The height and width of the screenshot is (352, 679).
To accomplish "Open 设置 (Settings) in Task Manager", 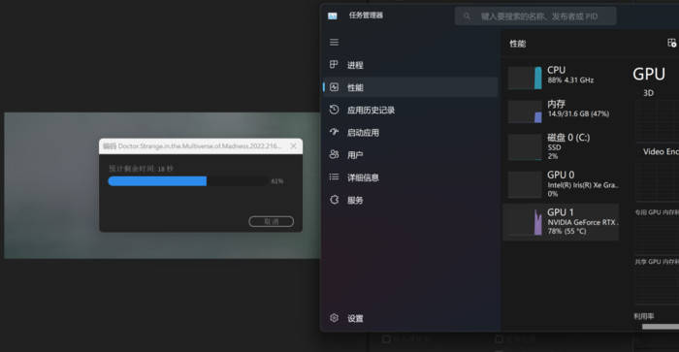I will [410, 318].
